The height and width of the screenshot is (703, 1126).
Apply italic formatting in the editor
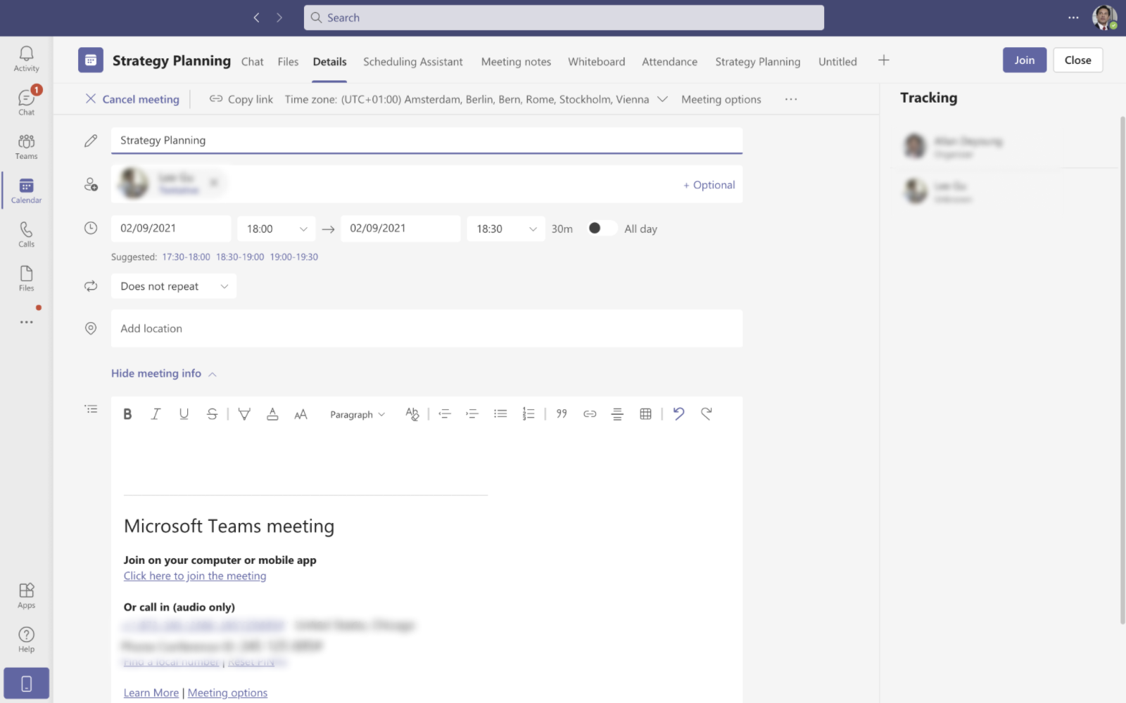click(x=156, y=414)
